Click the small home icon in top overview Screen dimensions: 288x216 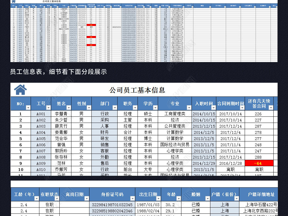(x=13, y=1)
